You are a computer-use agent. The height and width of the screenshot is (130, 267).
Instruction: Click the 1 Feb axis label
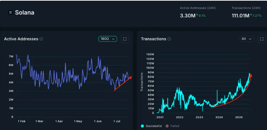[x=22, y=121]
